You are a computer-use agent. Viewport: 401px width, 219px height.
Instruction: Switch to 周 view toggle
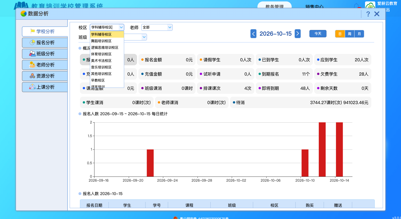tap(350, 34)
